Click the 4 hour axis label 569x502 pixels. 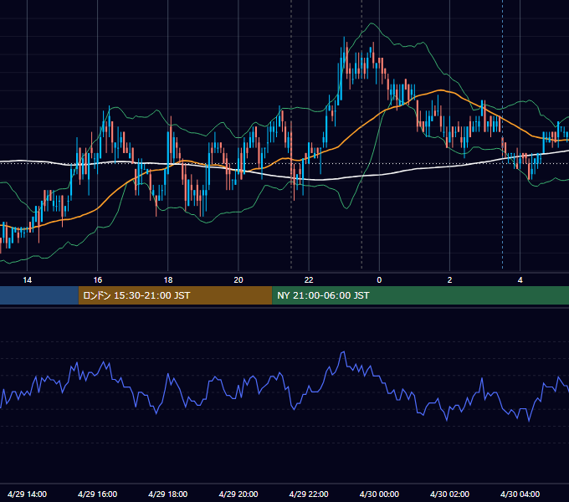(x=520, y=280)
